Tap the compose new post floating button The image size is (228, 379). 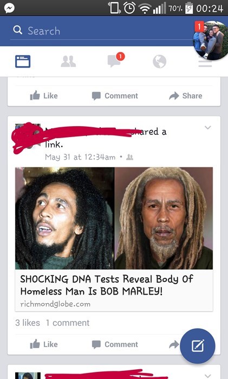click(x=198, y=345)
